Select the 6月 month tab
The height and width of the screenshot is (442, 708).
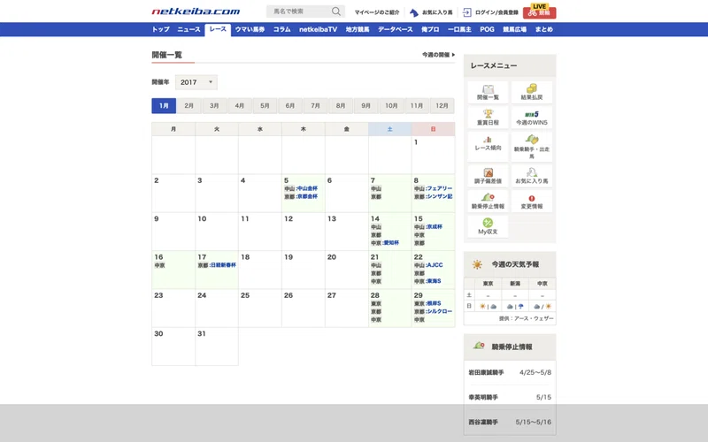point(290,105)
